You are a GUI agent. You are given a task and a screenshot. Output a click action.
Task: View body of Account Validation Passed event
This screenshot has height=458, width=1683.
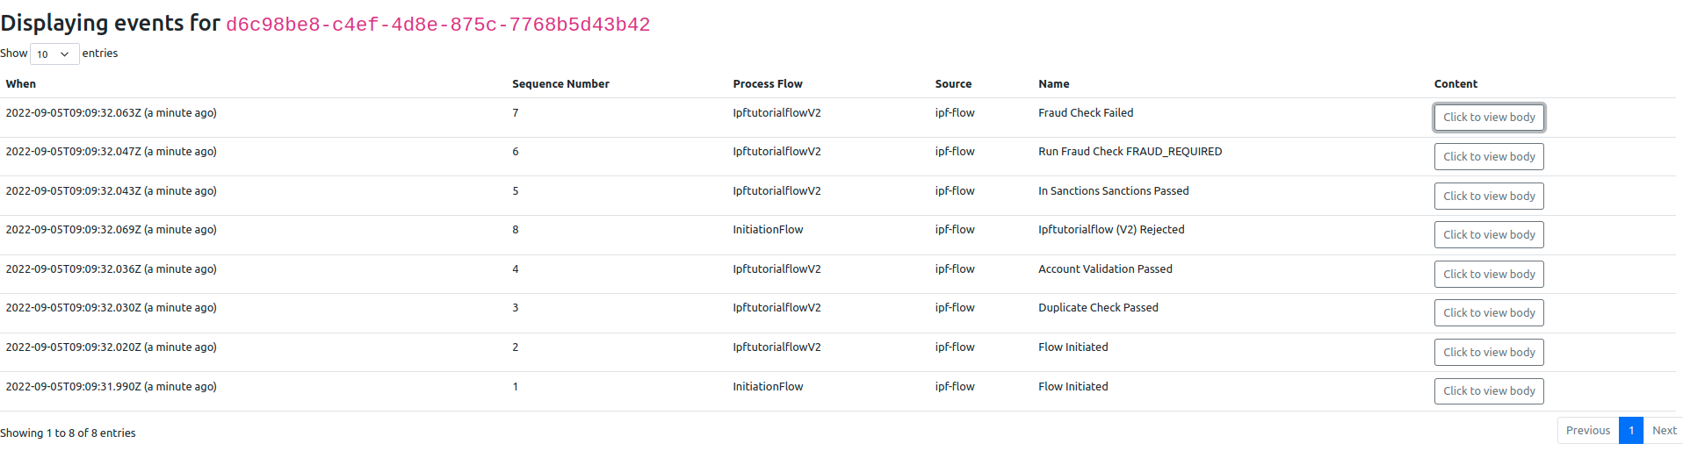point(1489,274)
